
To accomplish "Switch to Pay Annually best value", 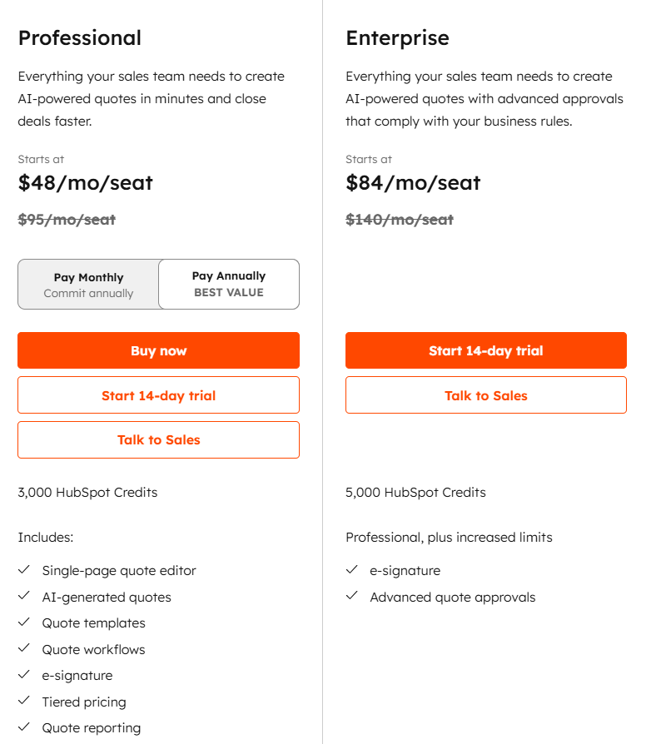I will coord(229,285).
